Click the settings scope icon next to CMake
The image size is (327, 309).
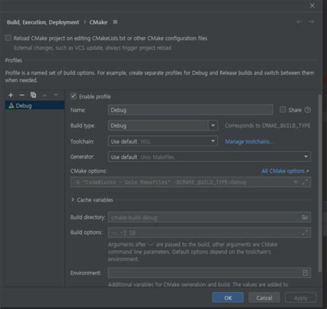point(115,22)
